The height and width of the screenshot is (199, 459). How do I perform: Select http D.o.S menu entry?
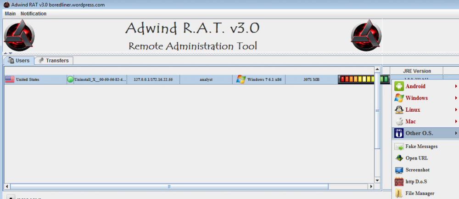pos(425,182)
